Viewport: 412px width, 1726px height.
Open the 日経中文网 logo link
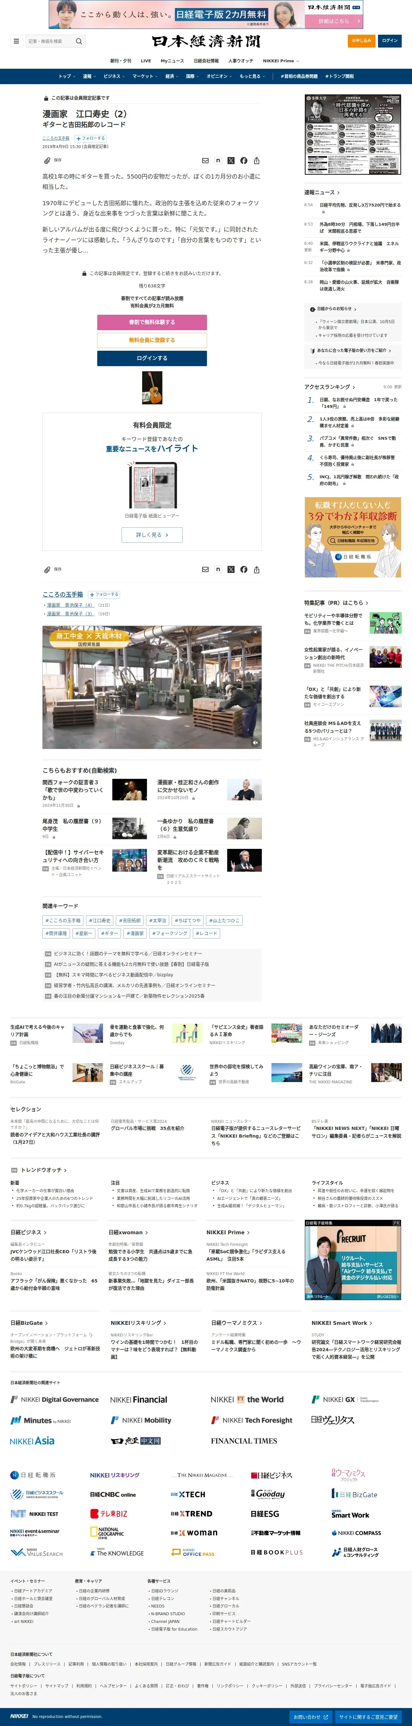point(136,1440)
